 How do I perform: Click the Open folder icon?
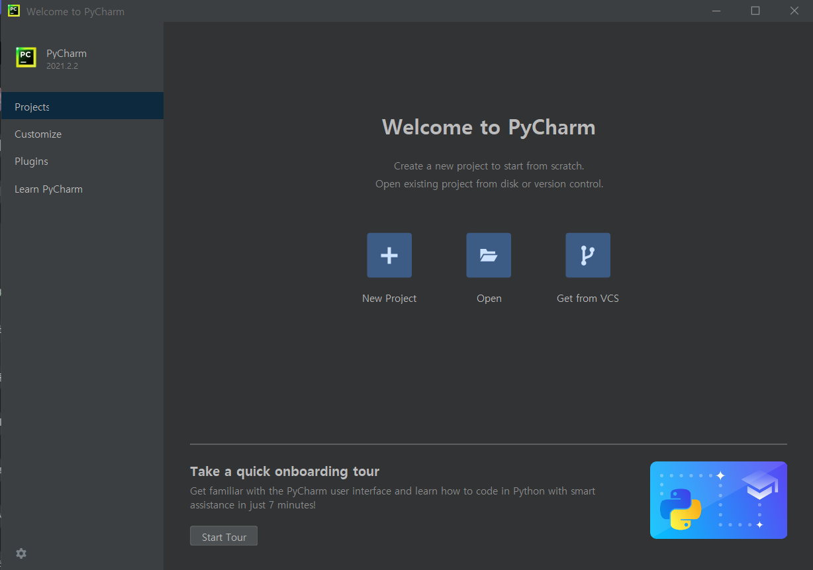coord(489,255)
